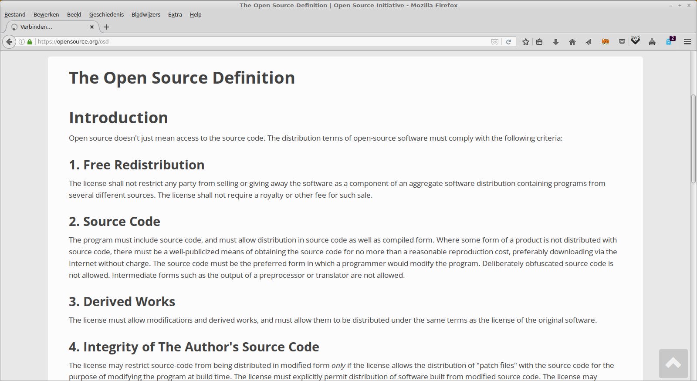Click the paper plane send icon
Viewport: 697px width, 381px height.
click(589, 42)
